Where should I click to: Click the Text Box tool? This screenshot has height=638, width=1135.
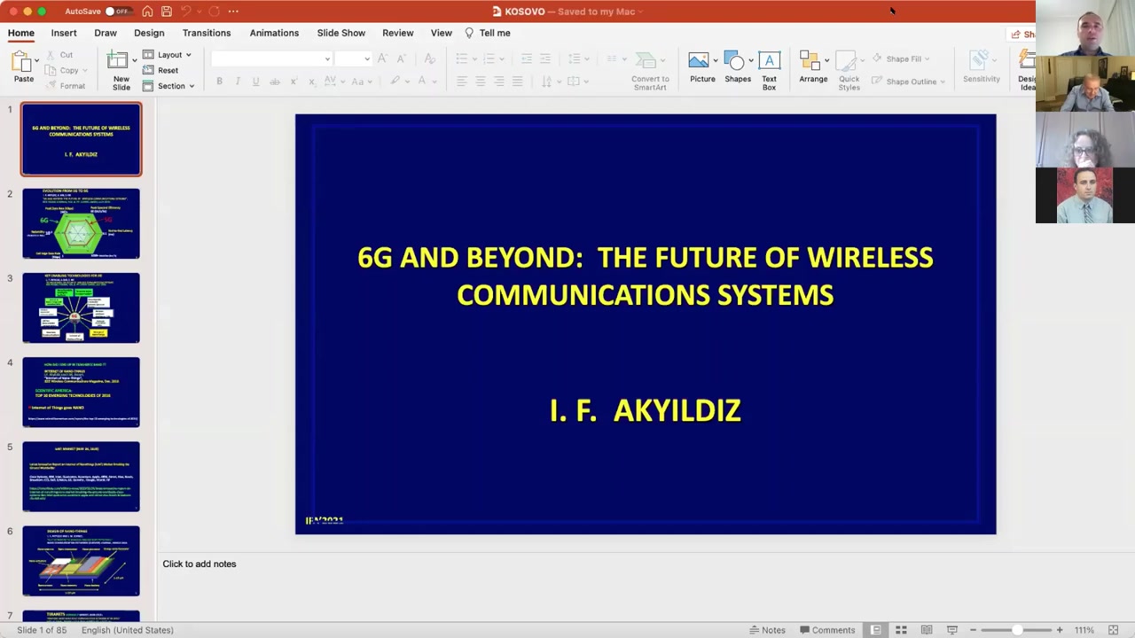[769, 70]
